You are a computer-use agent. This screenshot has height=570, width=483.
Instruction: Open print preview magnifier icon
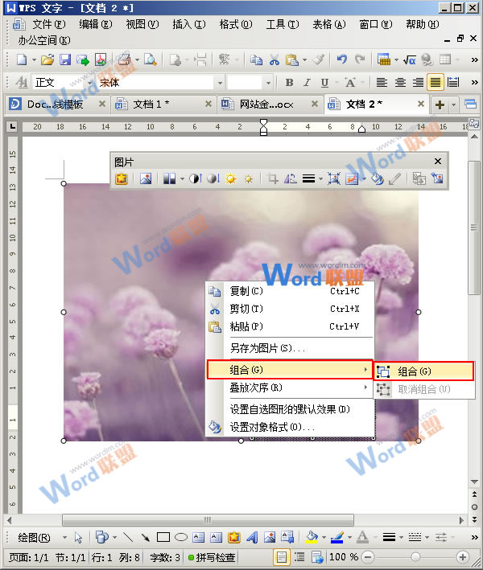150,59
